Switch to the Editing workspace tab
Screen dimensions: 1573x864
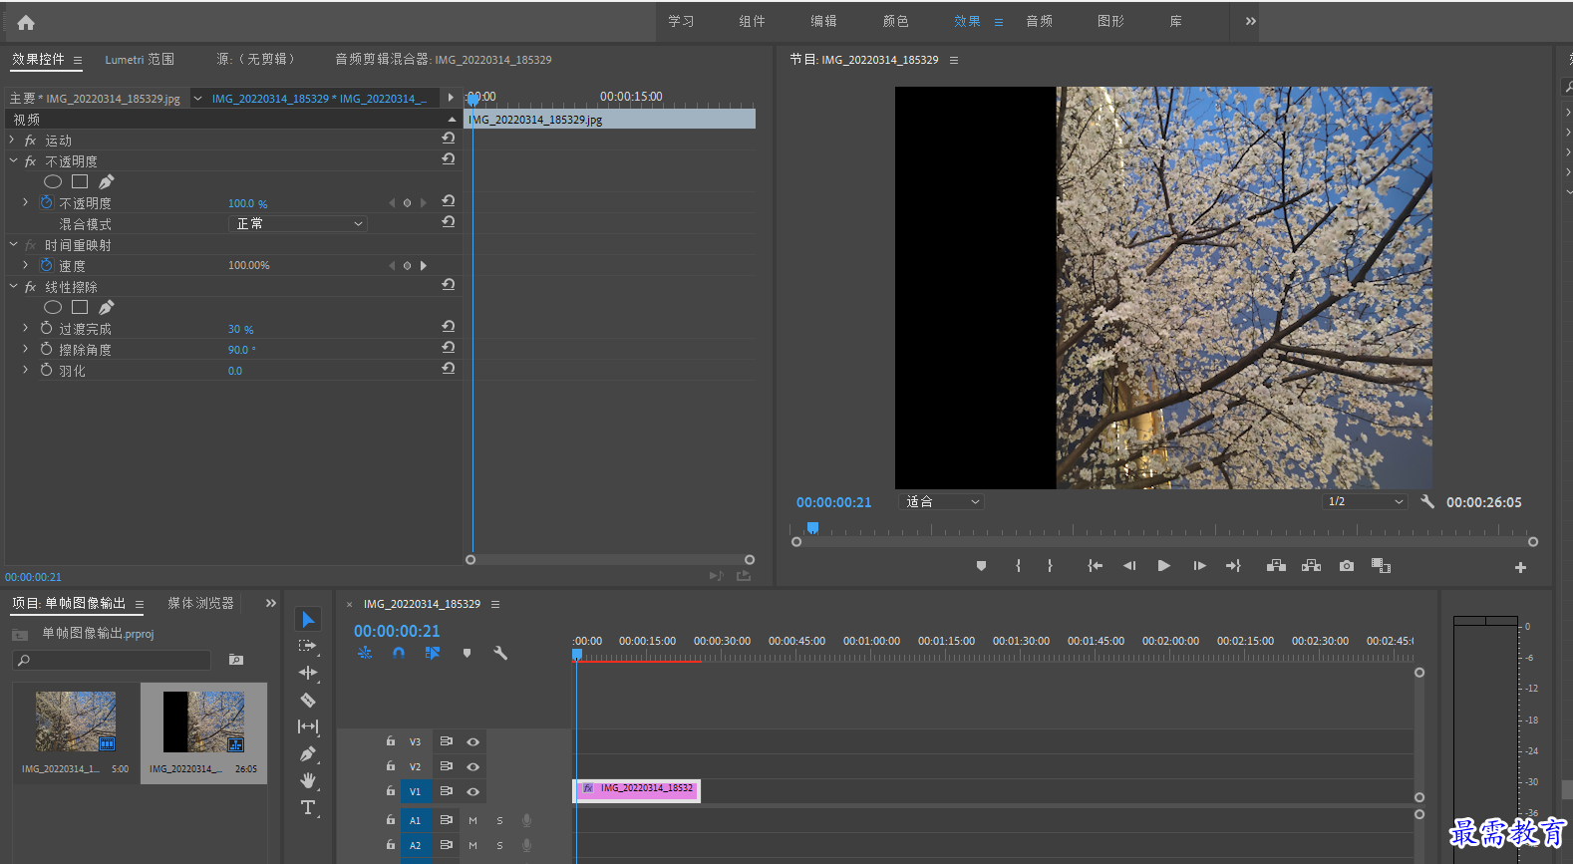click(823, 21)
